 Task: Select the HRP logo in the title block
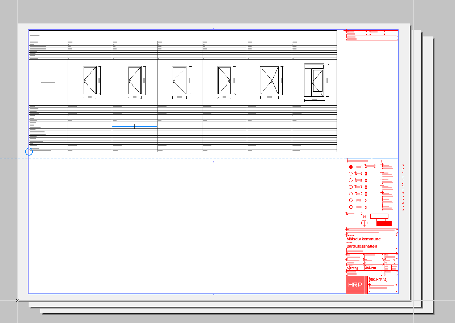coord(355,285)
